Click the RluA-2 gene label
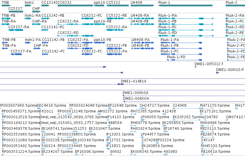This screenshot has width=245, height=156. pyautogui.click(x=231, y=3)
